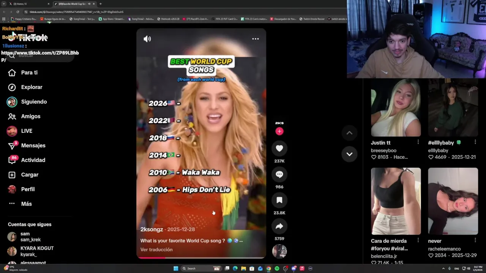Image resolution: width=486 pixels, height=273 pixels.
Task: Open the Twitch Emote Resizer bookmark
Action: [312, 19]
